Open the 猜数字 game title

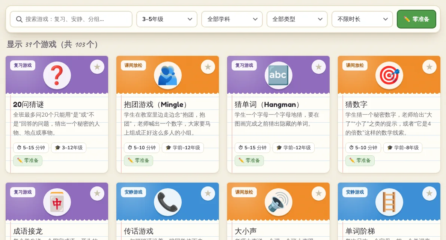coord(356,105)
